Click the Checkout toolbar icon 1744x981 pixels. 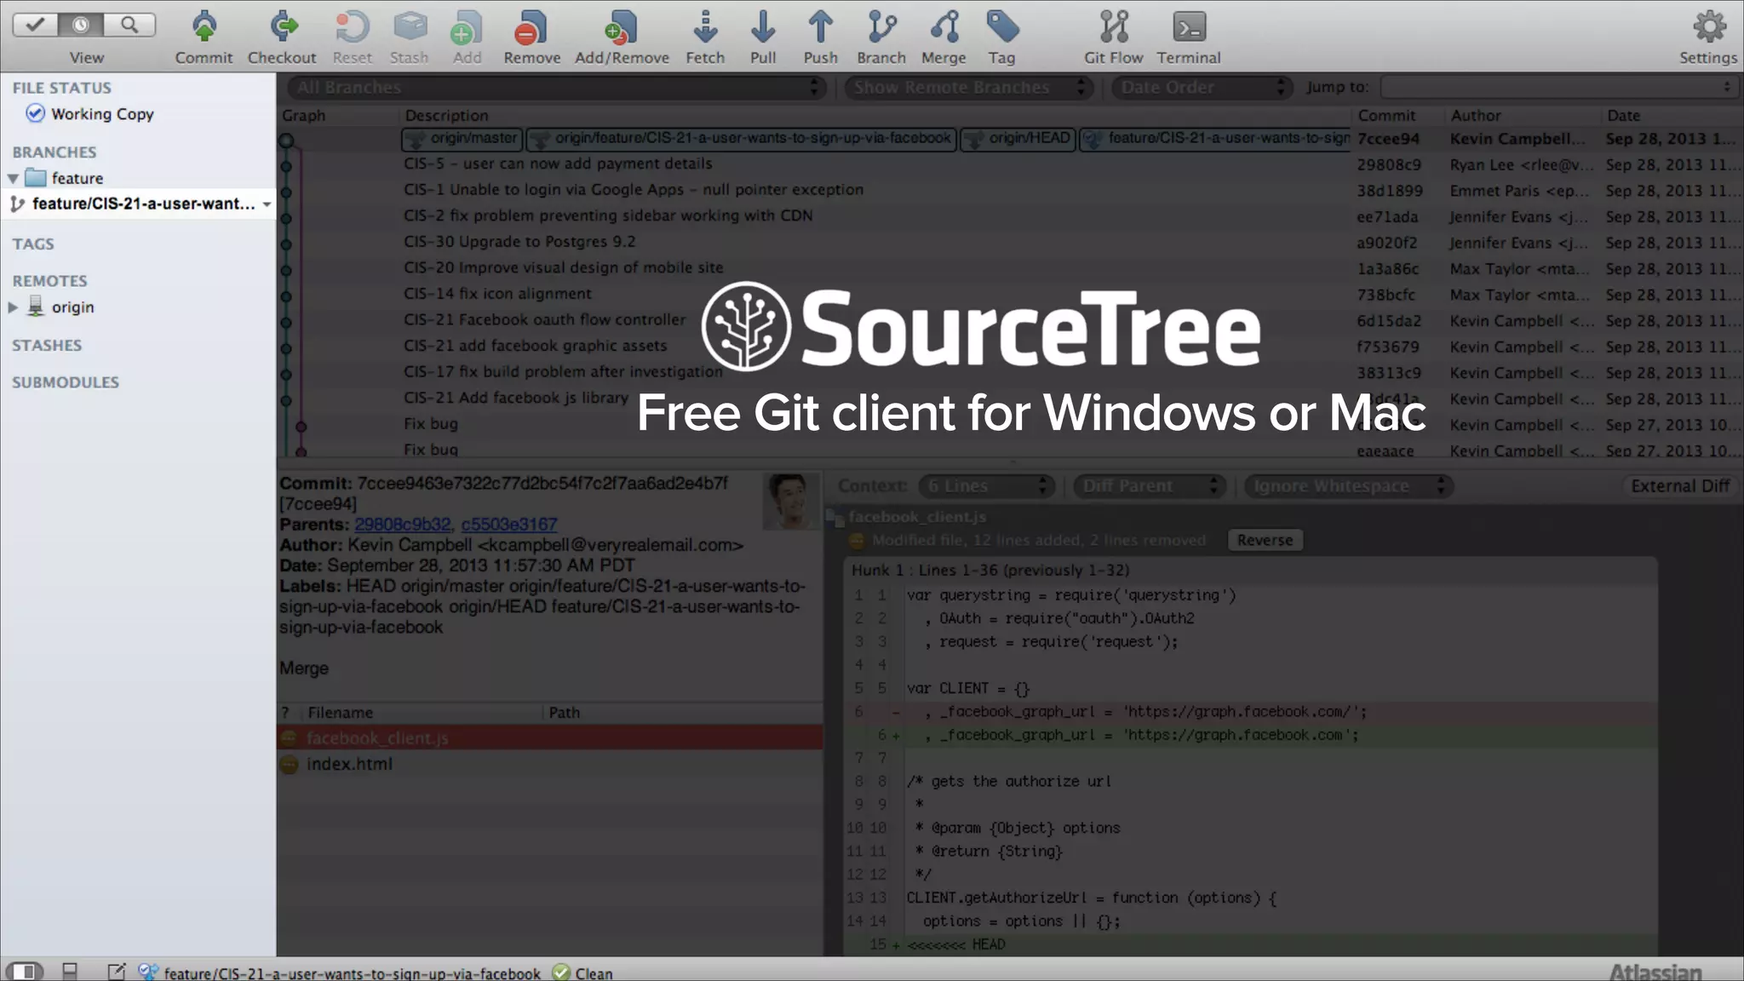[x=282, y=27]
